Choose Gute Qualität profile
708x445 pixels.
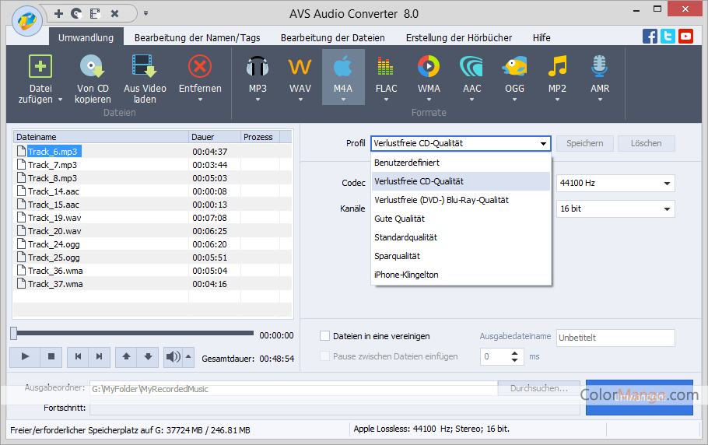click(461, 219)
